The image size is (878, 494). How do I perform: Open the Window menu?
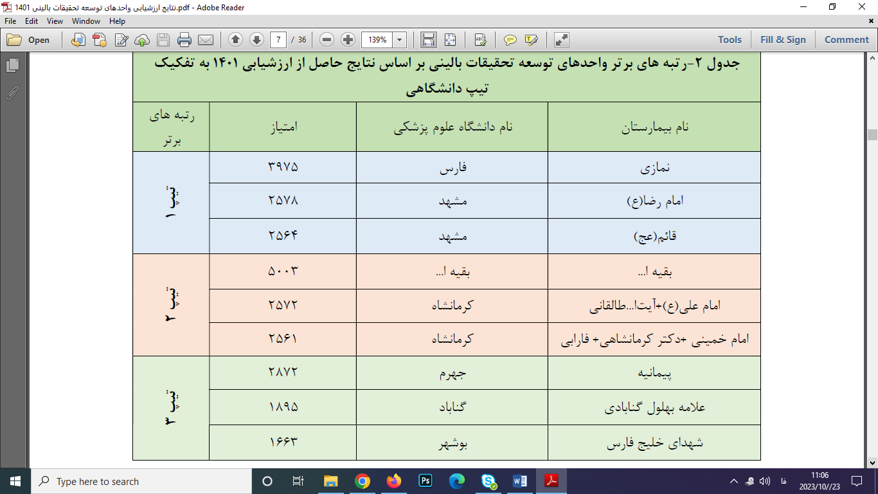click(86, 21)
